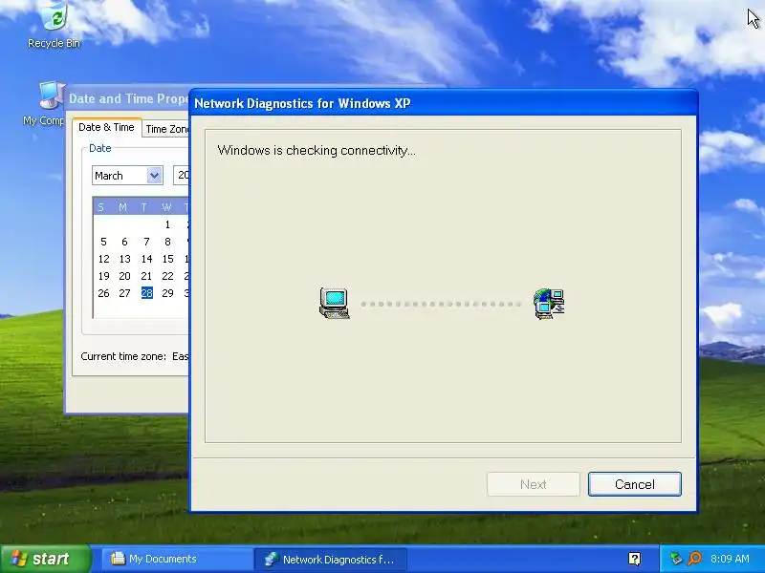
Task: Select day 27 in the calendar
Action: (x=125, y=293)
